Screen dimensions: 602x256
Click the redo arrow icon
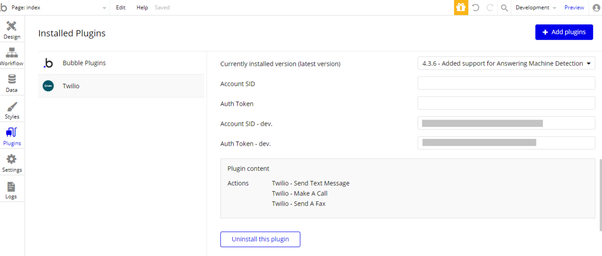coord(490,8)
